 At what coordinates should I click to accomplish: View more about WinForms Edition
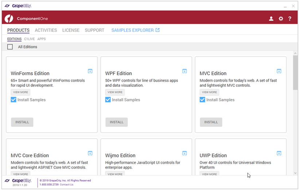[20, 92]
